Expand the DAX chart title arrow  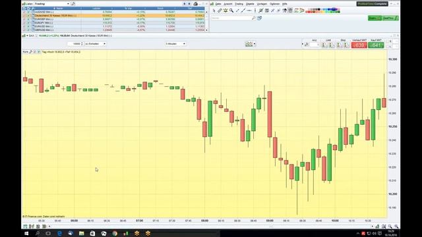click(27, 36)
